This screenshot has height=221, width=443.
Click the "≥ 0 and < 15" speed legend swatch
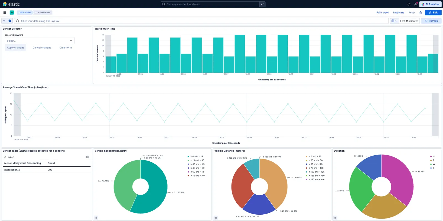click(188, 157)
